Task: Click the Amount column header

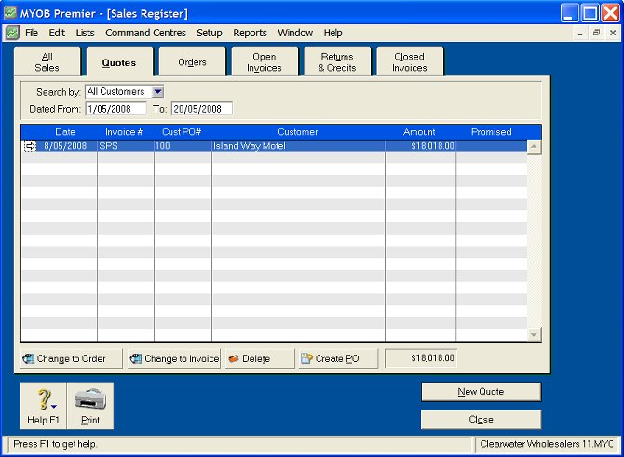Action: pos(419,132)
